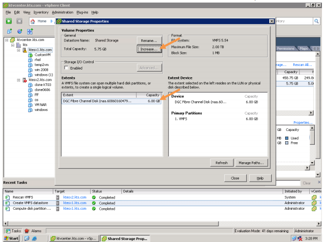Click the Manage Paths... button

(251, 163)
